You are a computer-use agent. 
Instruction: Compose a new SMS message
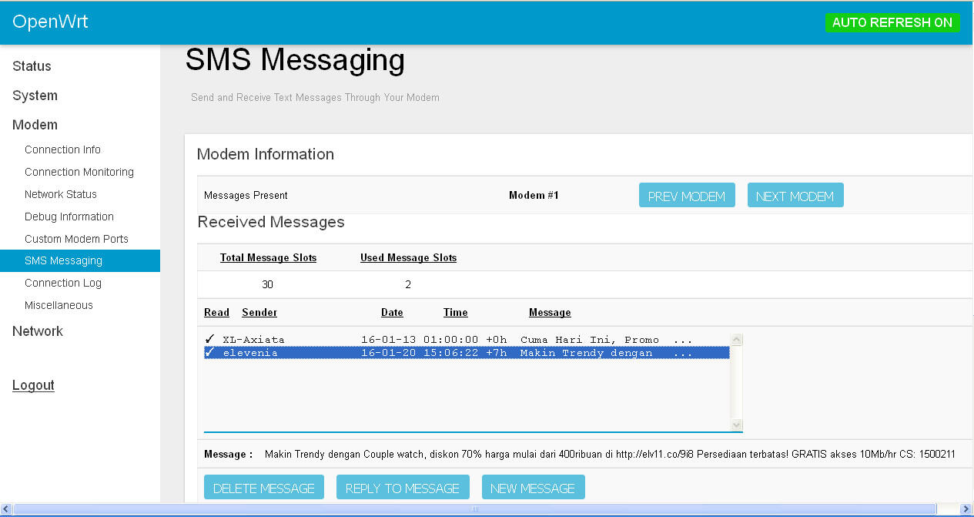(x=533, y=487)
